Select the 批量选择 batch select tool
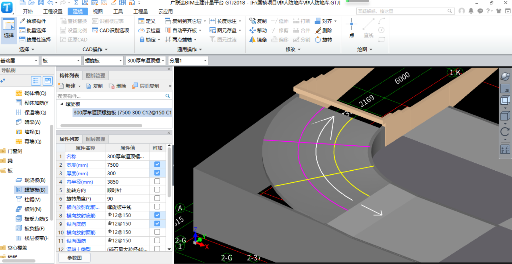The image size is (512, 264). pyautogui.click(x=33, y=30)
